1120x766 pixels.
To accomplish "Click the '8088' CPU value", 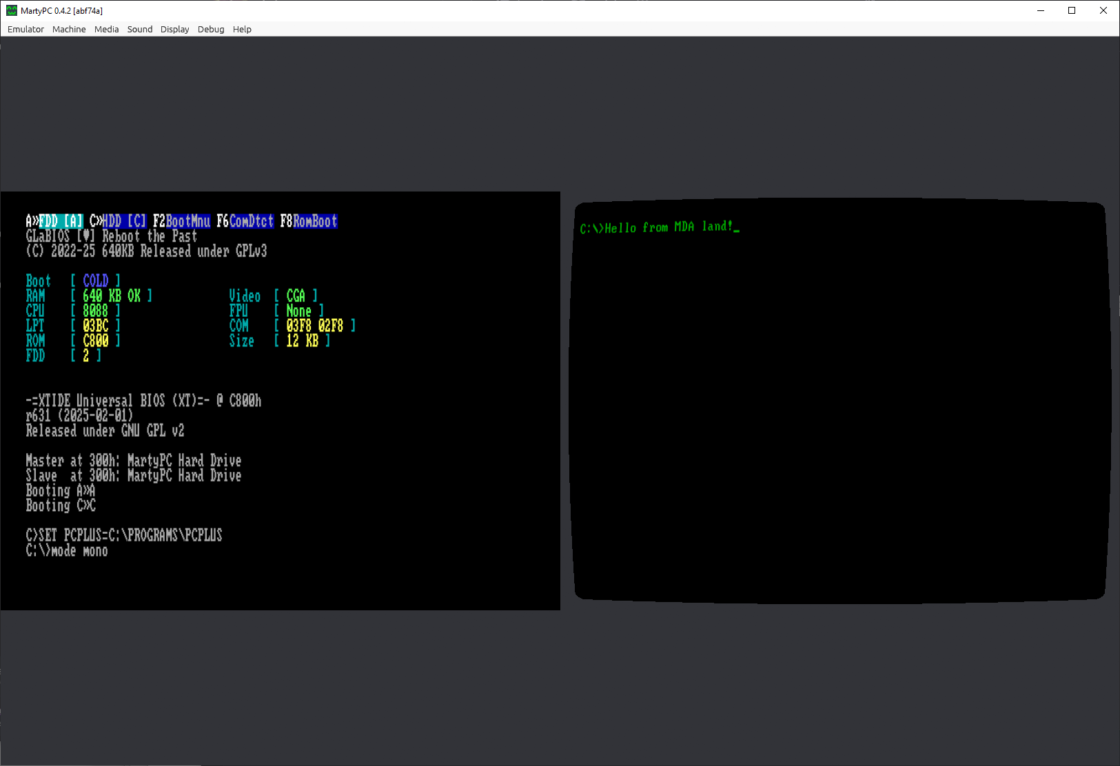I will click(x=96, y=311).
